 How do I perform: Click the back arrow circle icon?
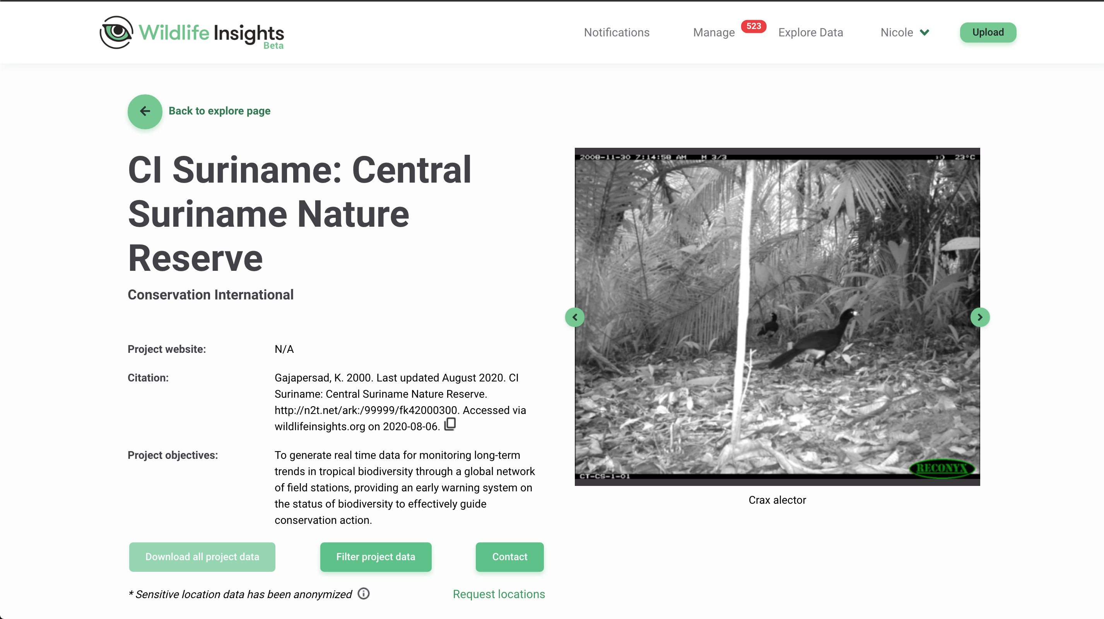tap(145, 111)
